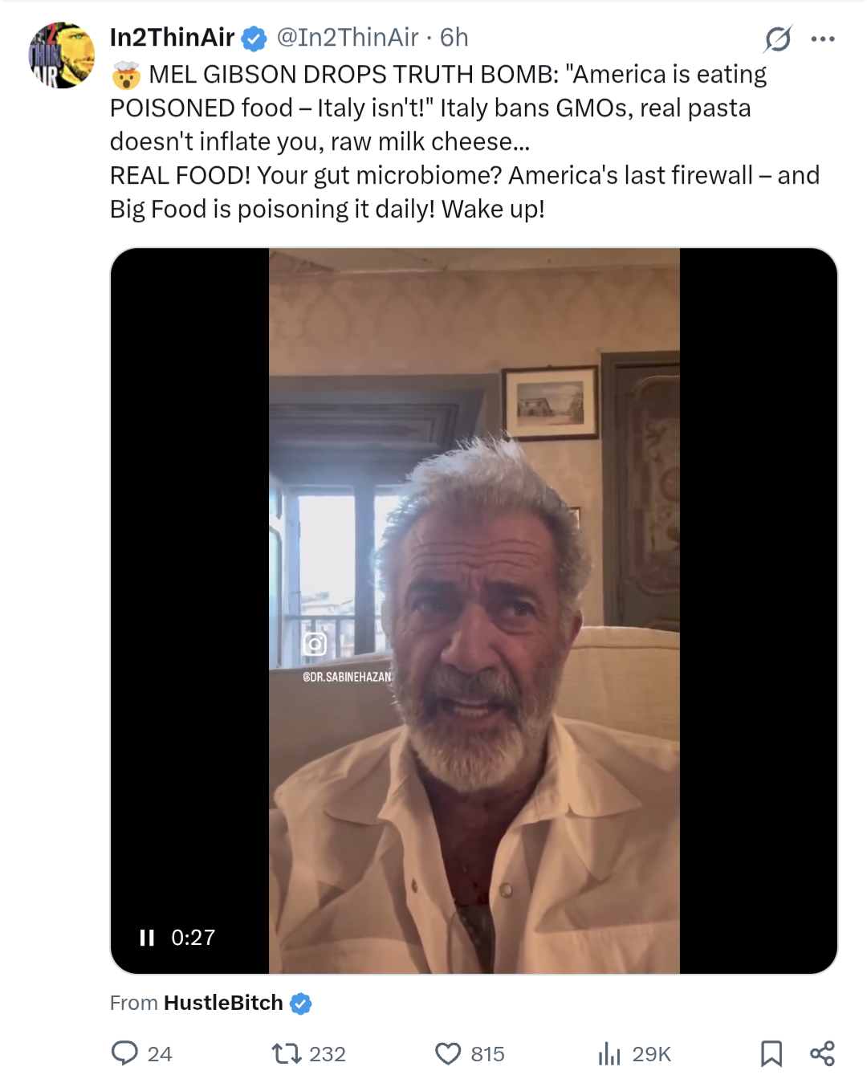The width and height of the screenshot is (867, 1087).
Task: Click the 0:27 video time indicator
Action: [193, 938]
